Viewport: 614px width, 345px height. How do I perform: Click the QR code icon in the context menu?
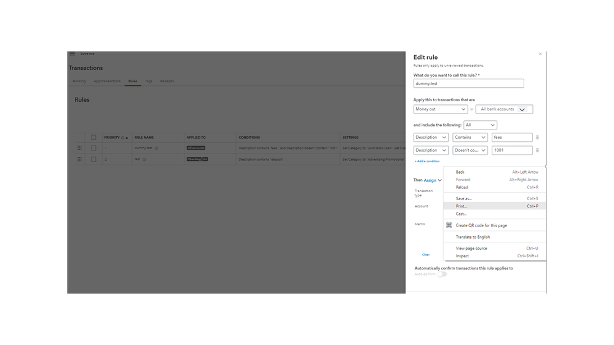coord(449,225)
